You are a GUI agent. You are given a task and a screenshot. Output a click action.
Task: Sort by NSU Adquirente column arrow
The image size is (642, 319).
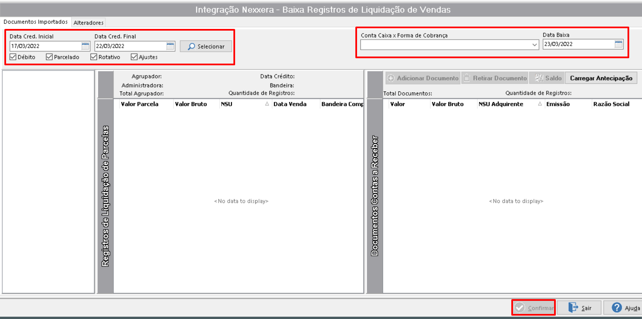540,104
